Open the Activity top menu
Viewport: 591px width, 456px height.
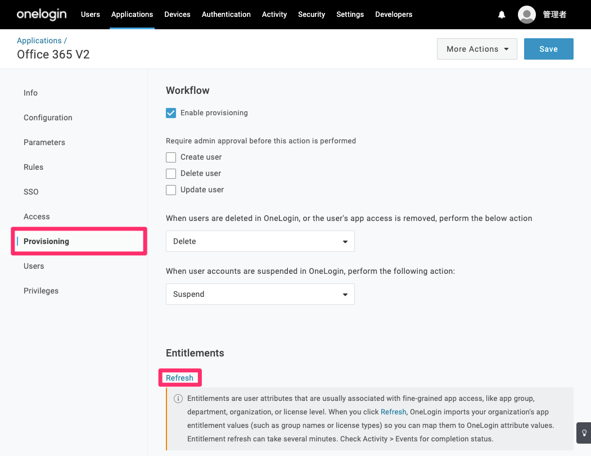274,14
